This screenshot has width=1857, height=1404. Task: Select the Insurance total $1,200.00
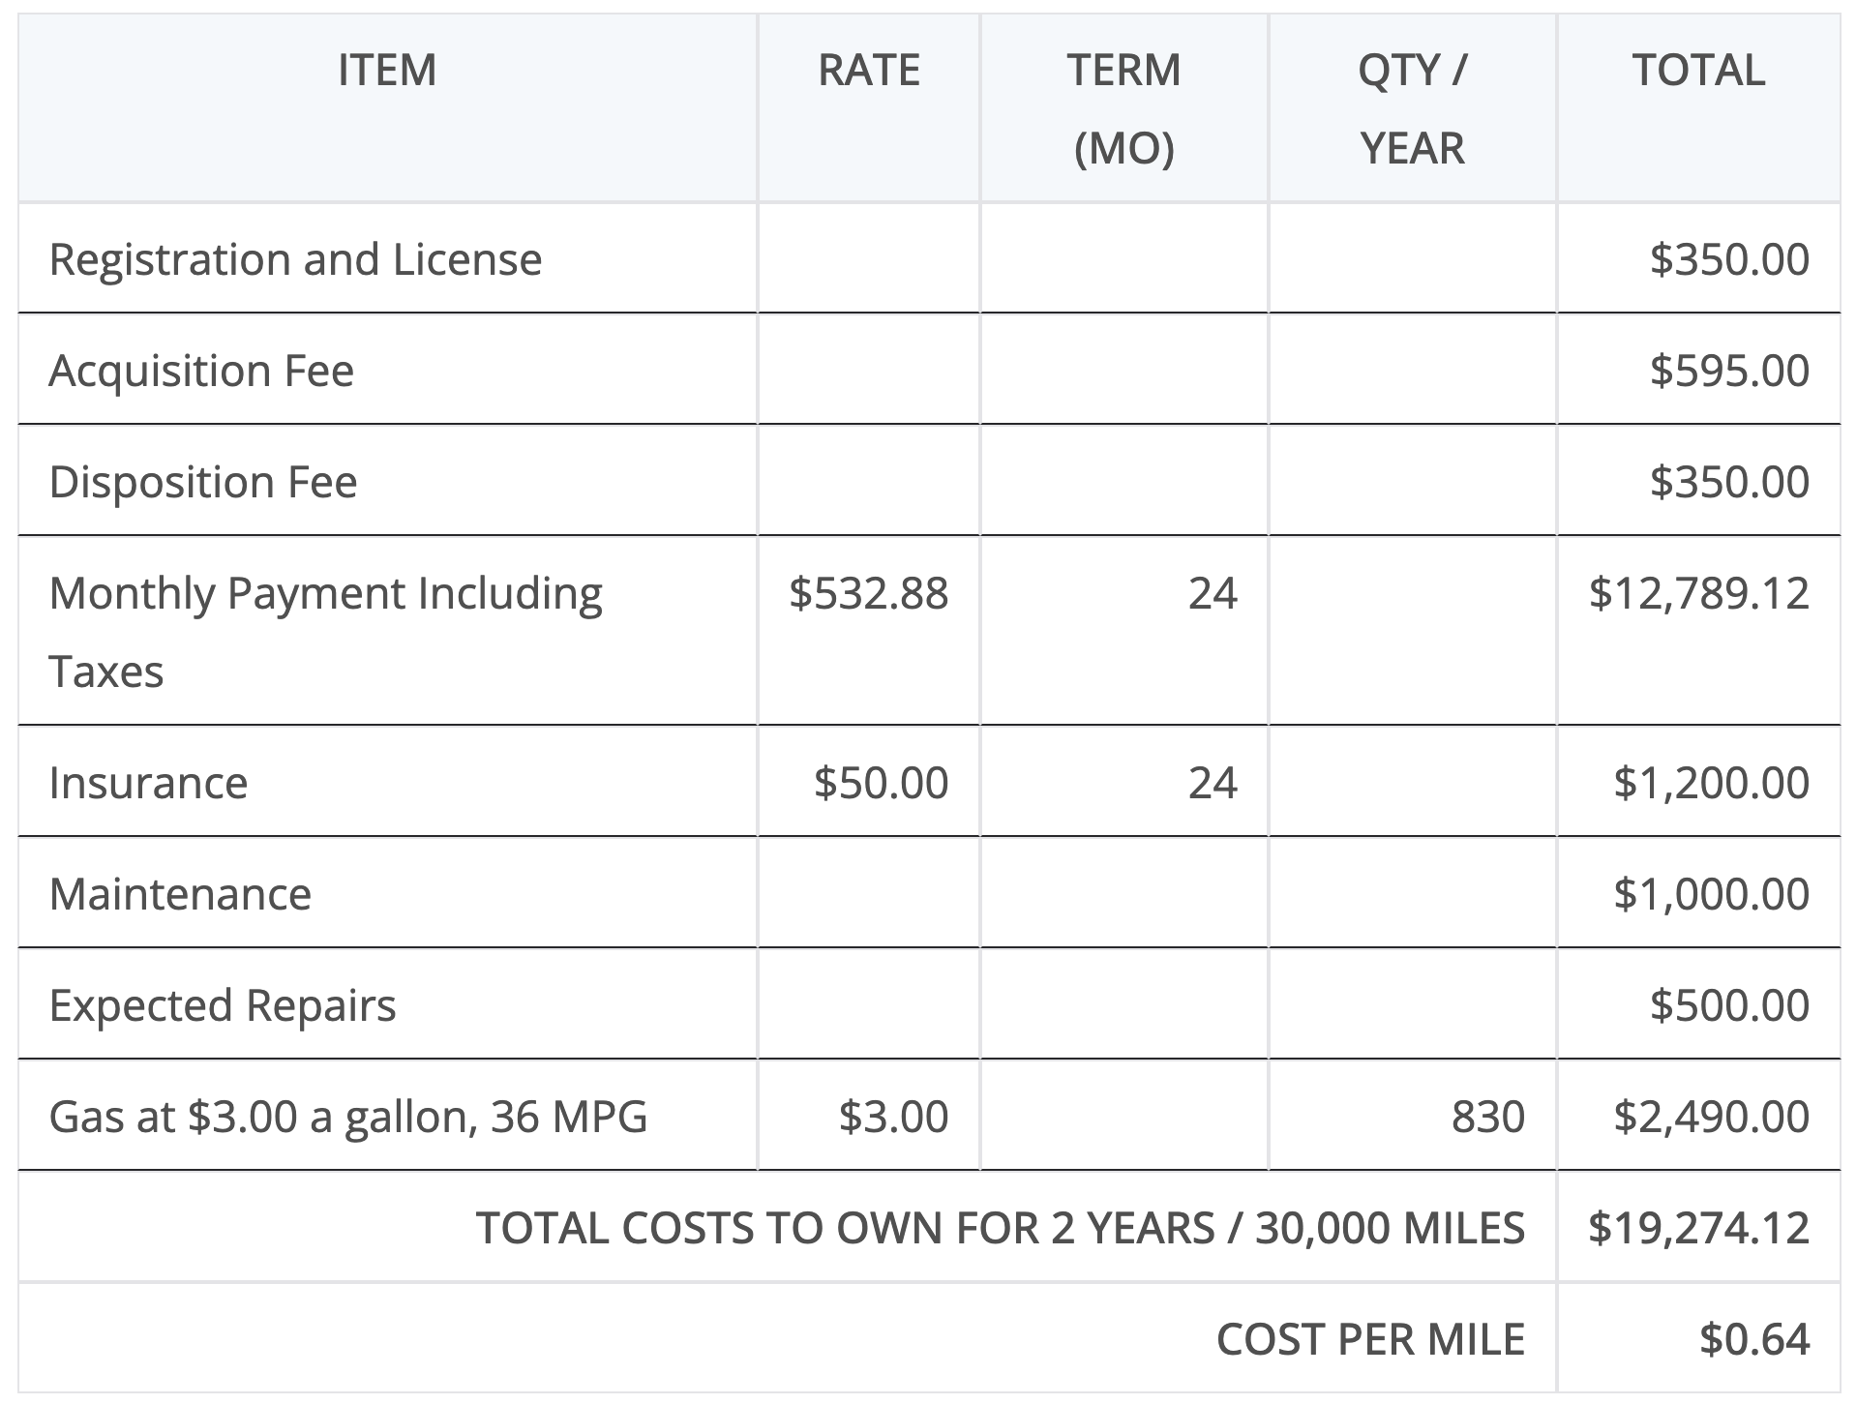[x=1711, y=783]
